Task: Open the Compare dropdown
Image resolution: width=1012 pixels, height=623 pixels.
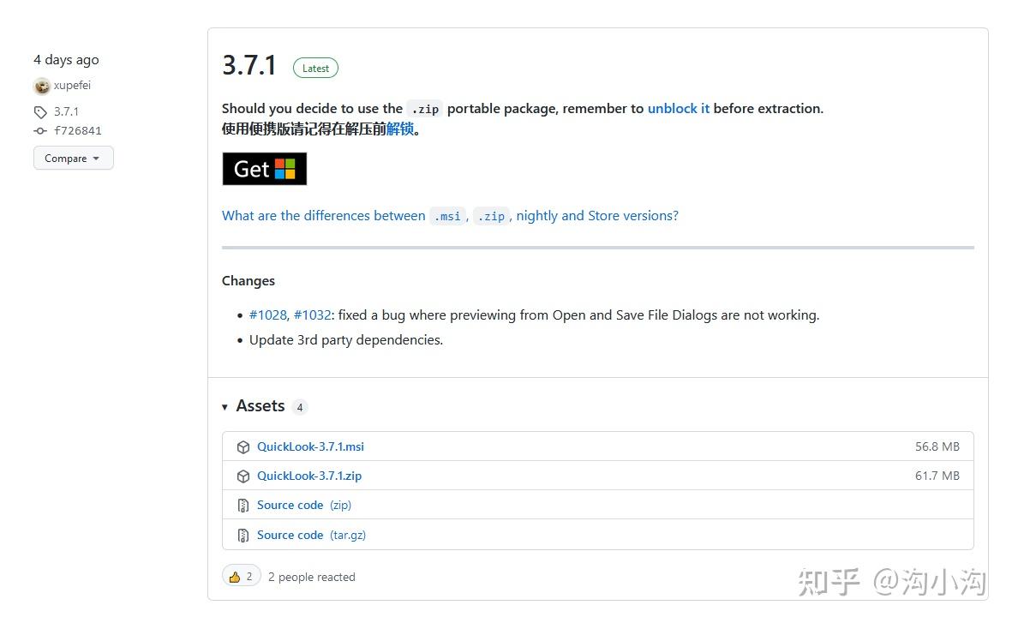Action: [73, 159]
